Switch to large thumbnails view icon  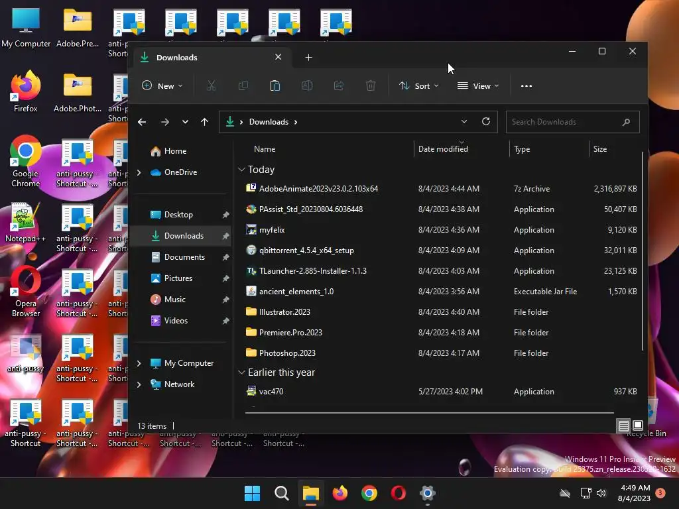[638, 426]
